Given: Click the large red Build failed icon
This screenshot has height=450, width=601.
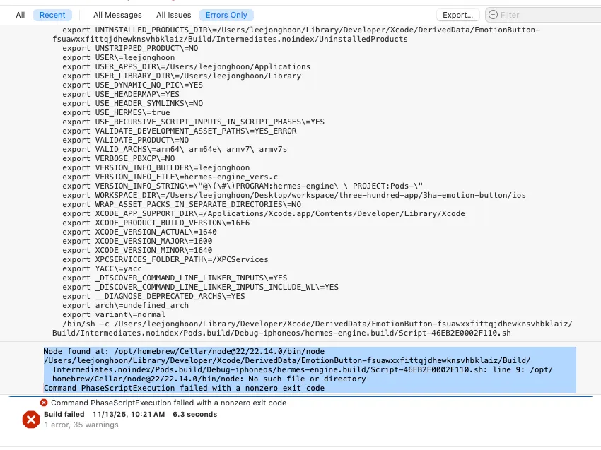Looking at the screenshot, I should [x=31, y=420].
